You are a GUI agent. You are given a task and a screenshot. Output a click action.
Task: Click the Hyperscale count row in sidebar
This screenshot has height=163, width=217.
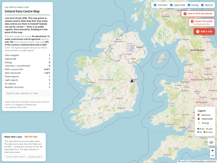tap(27, 59)
